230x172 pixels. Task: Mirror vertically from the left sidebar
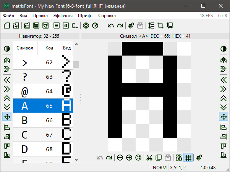(7, 69)
